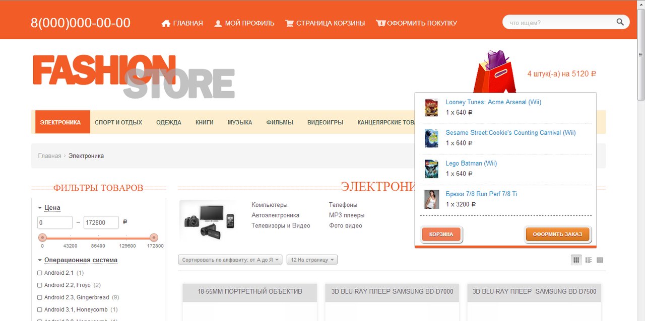Switch to list view layout
Viewport: 645px width, 321px height.
588,260
